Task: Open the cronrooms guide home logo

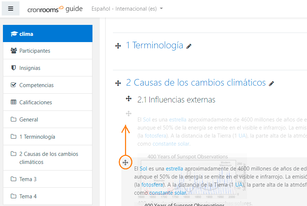Action: (x=55, y=9)
